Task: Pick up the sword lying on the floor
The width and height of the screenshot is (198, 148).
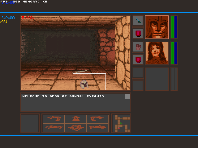Action: (81, 72)
